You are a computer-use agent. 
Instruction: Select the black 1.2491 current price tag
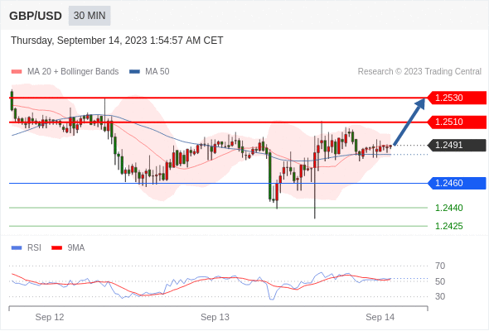457,145
